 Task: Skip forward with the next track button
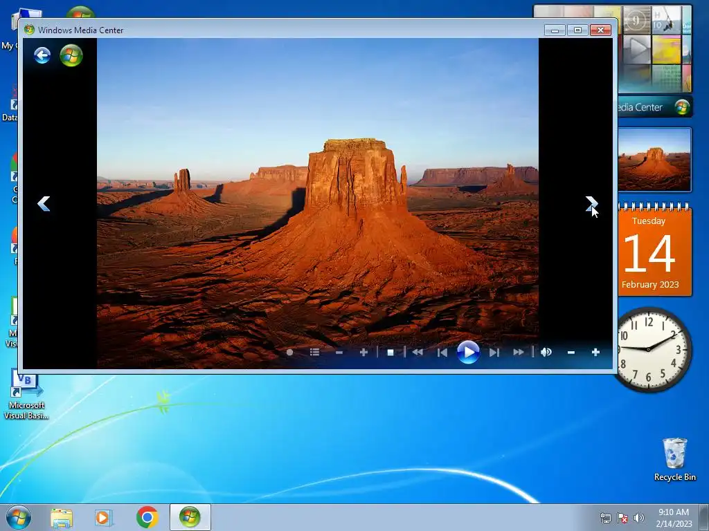(x=494, y=352)
